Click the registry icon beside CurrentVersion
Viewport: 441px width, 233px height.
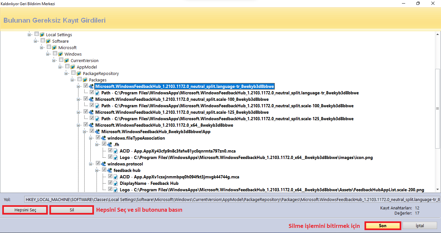click(67, 60)
